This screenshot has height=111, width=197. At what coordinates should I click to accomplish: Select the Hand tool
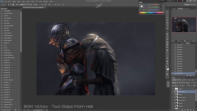click(x=167, y=61)
